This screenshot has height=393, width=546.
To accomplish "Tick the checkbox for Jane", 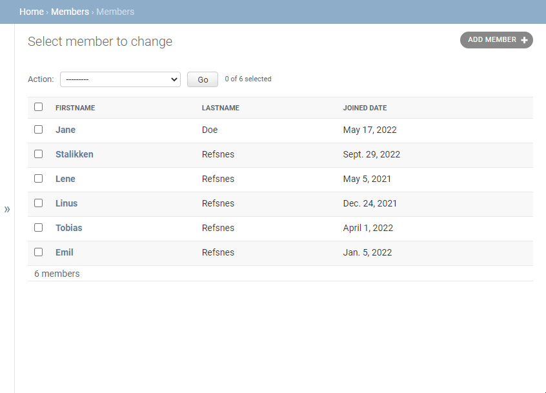I will [x=39, y=130].
